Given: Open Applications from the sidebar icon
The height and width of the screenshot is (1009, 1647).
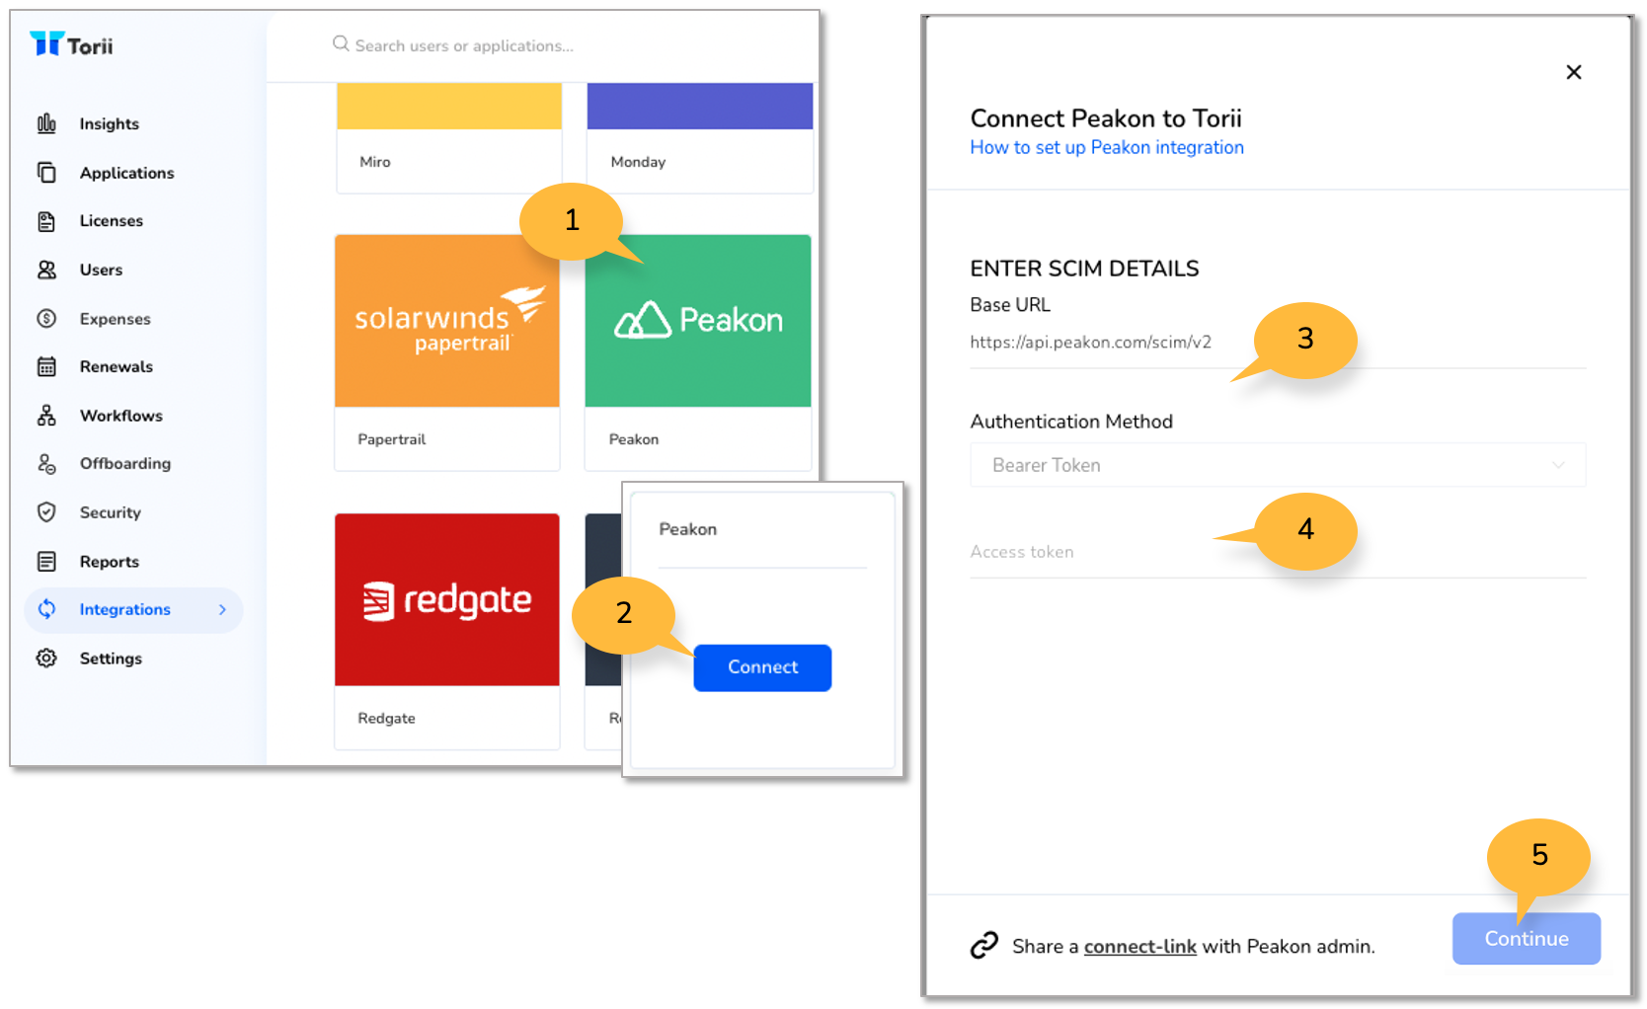Looking at the screenshot, I should [47, 172].
